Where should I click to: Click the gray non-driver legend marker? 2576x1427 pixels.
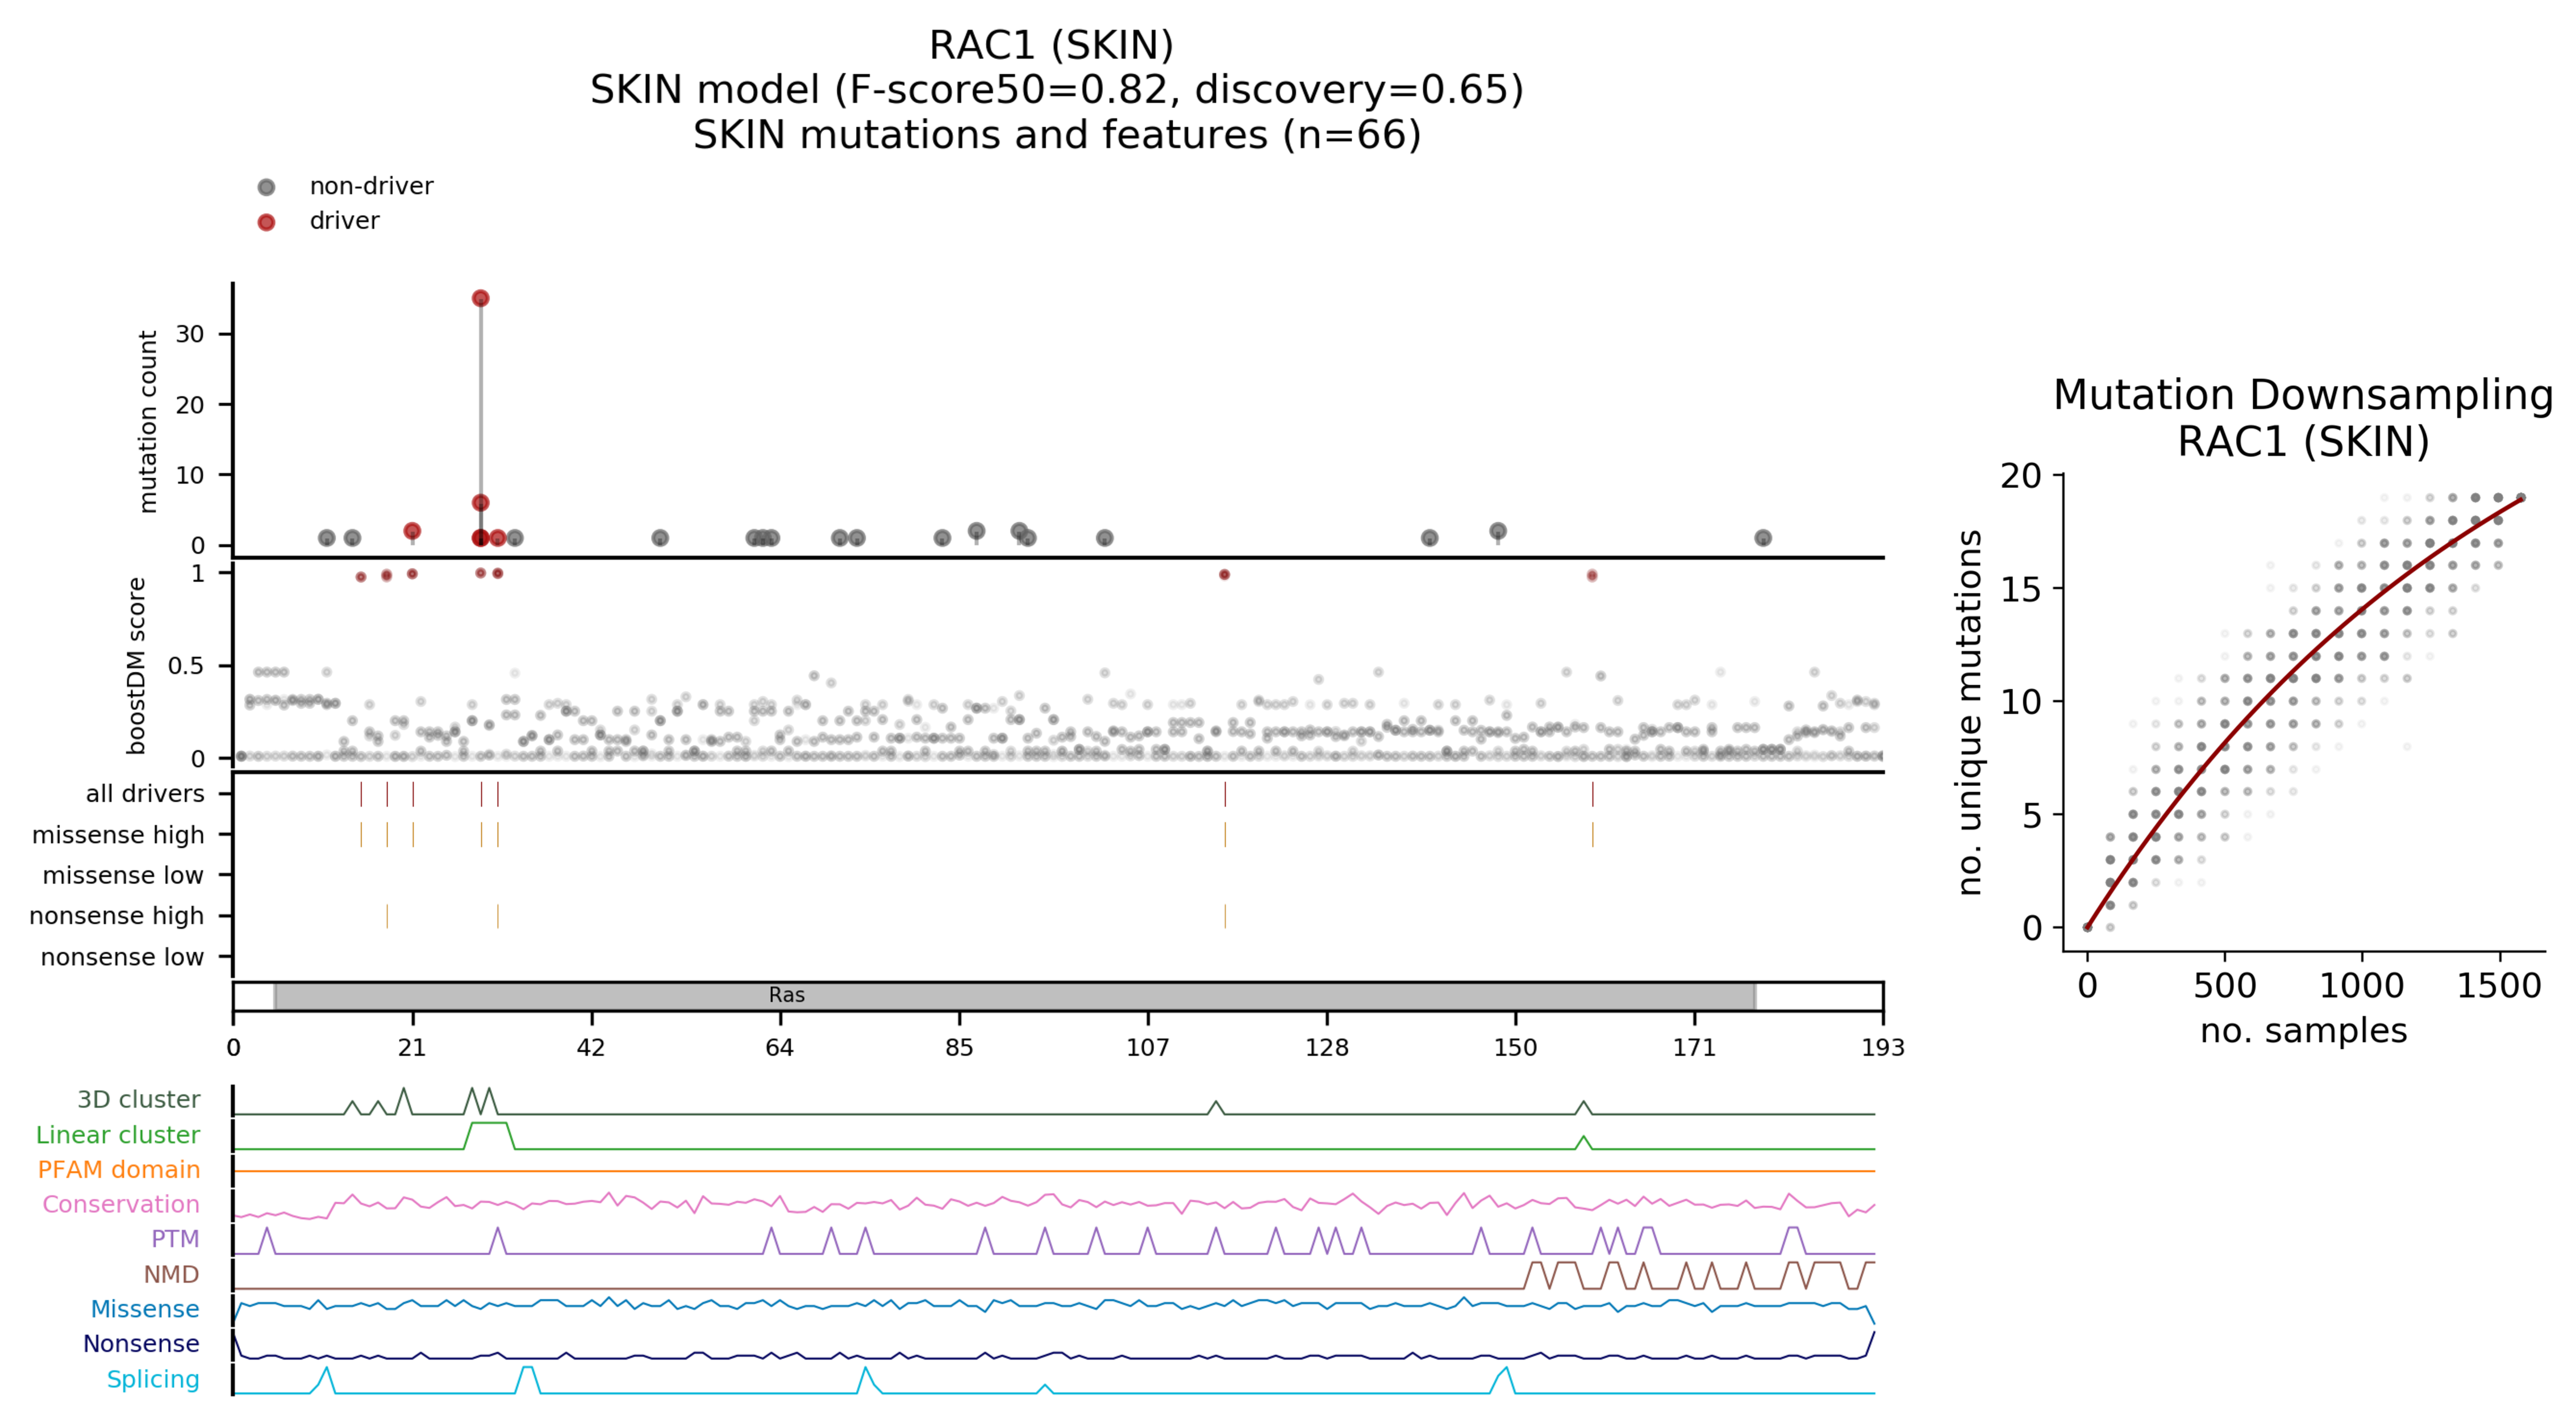pos(266,187)
